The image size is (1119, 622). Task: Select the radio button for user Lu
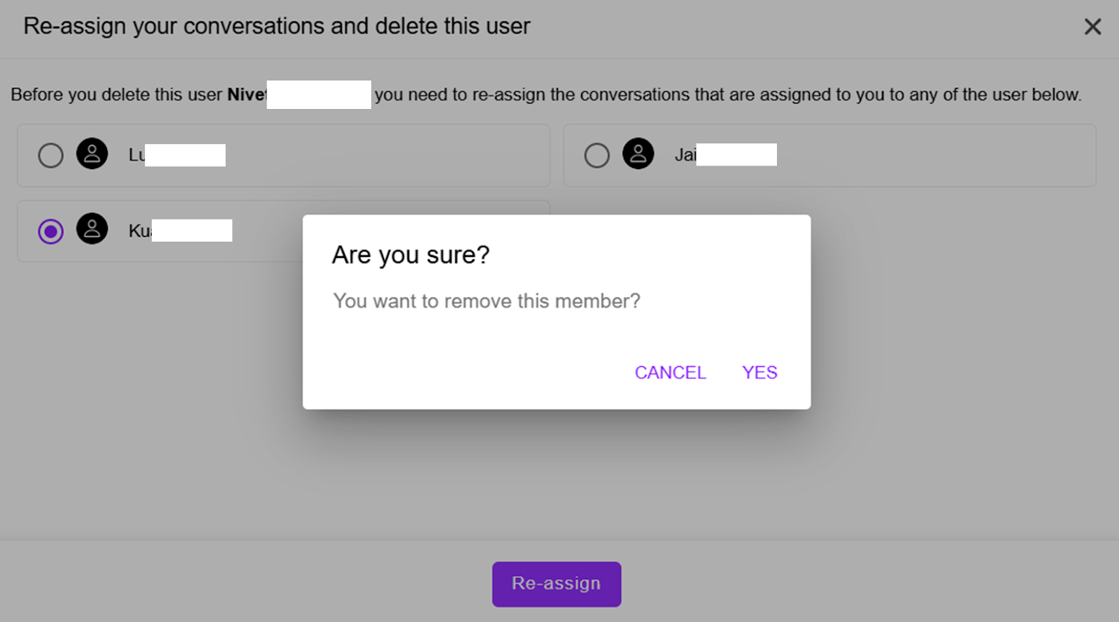click(x=50, y=155)
